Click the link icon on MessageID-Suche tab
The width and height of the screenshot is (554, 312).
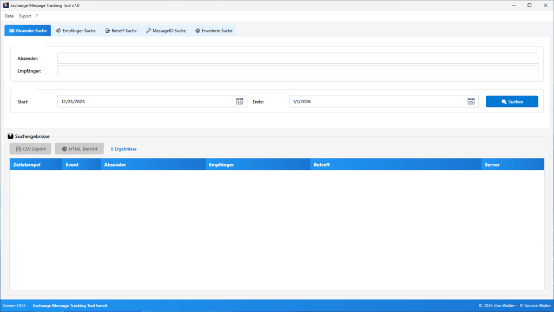pyautogui.click(x=148, y=31)
